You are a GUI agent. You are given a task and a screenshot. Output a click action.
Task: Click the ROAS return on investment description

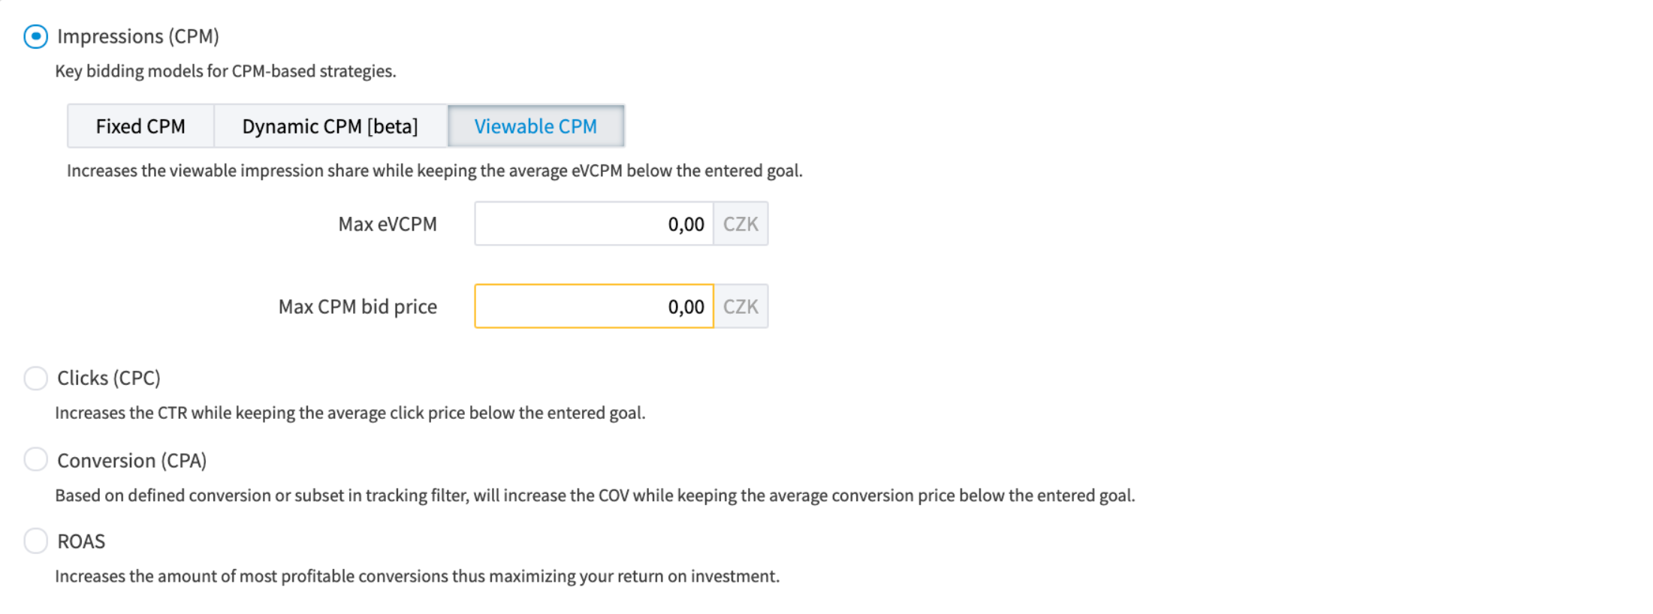coord(418,576)
